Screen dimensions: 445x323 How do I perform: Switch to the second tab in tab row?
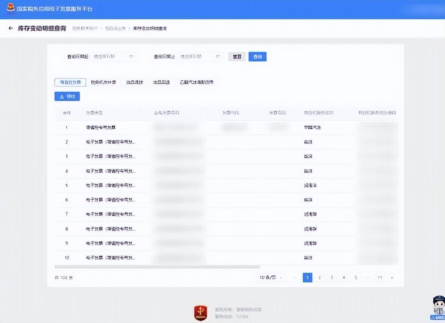[103, 82]
